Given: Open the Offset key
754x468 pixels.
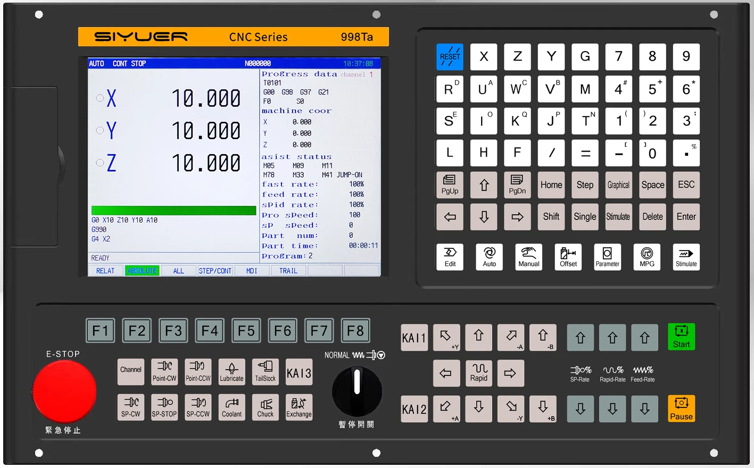Looking at the screenshot, I should point(568,257).
